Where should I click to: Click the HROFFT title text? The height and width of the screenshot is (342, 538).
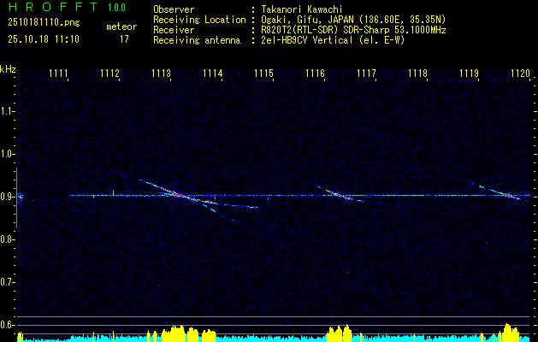54,7
